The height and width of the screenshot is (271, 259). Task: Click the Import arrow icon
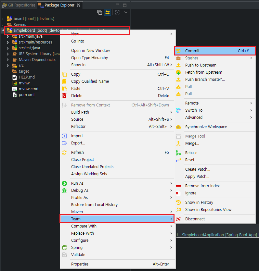point(64,136)
